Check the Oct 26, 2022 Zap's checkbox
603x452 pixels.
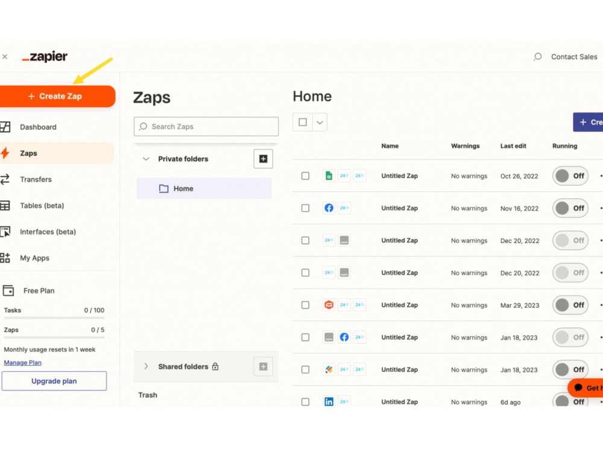pyautogui.click(x=305, y=175)
